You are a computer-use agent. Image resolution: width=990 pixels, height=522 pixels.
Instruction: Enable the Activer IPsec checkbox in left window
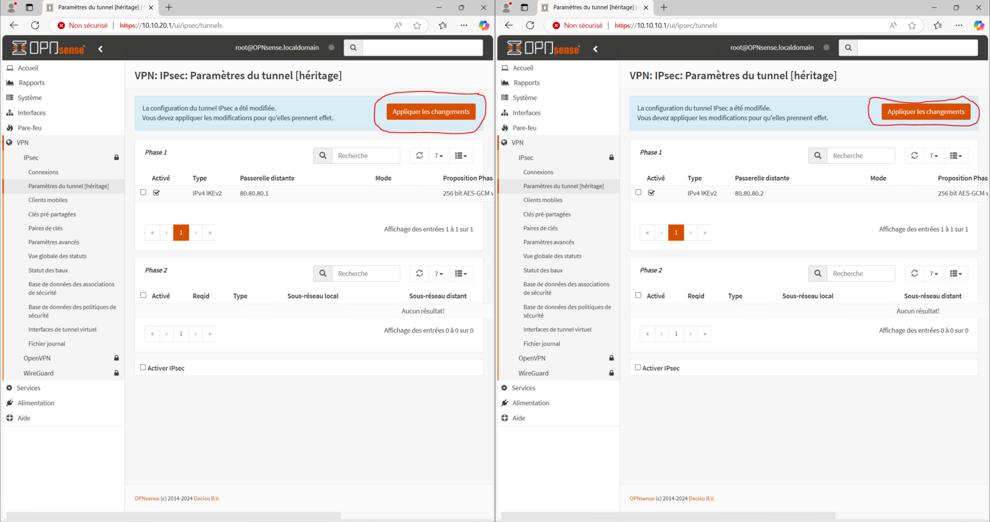coord(143,367)
